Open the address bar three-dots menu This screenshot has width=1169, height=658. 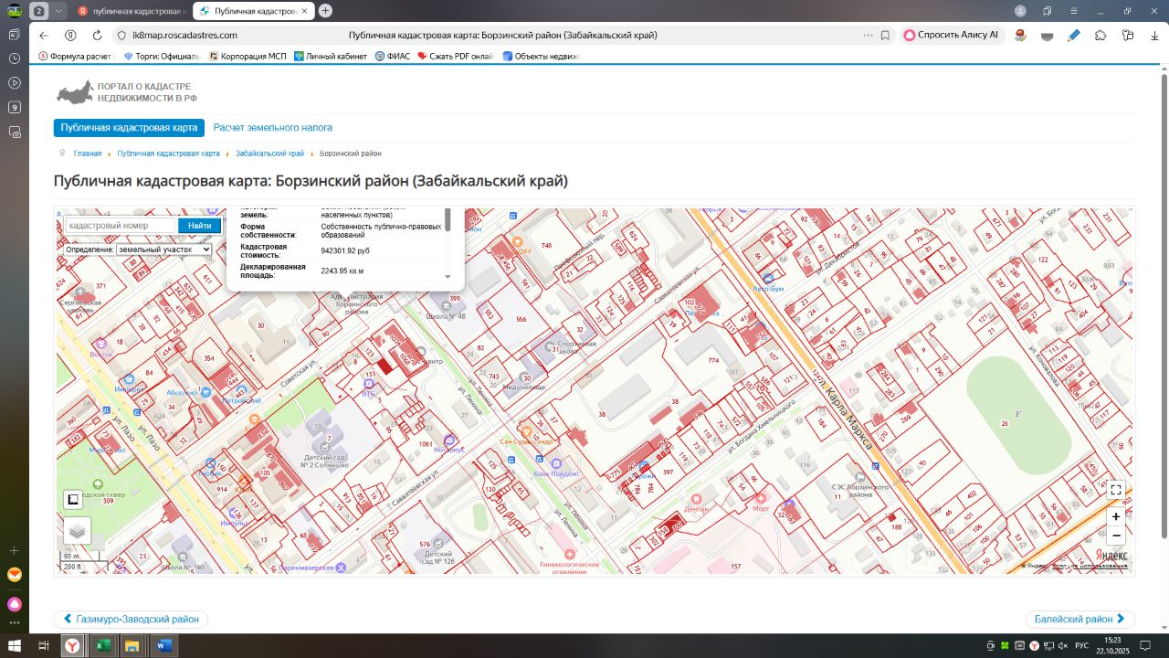click(868, 36)
